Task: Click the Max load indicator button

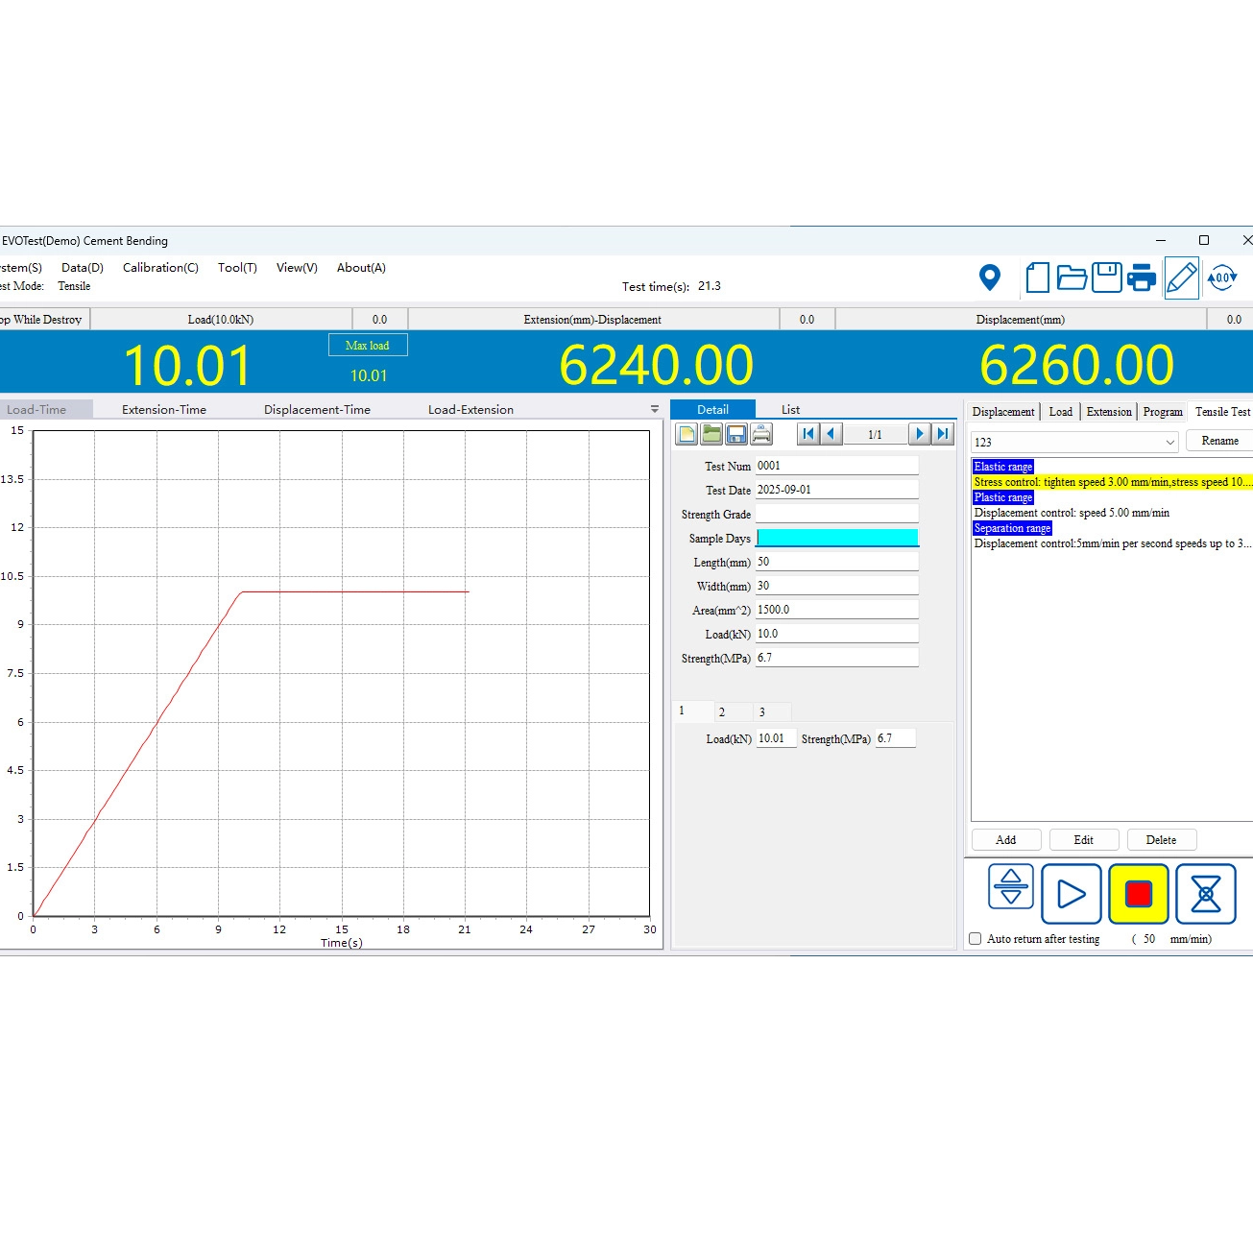Action: click(367, 346)
